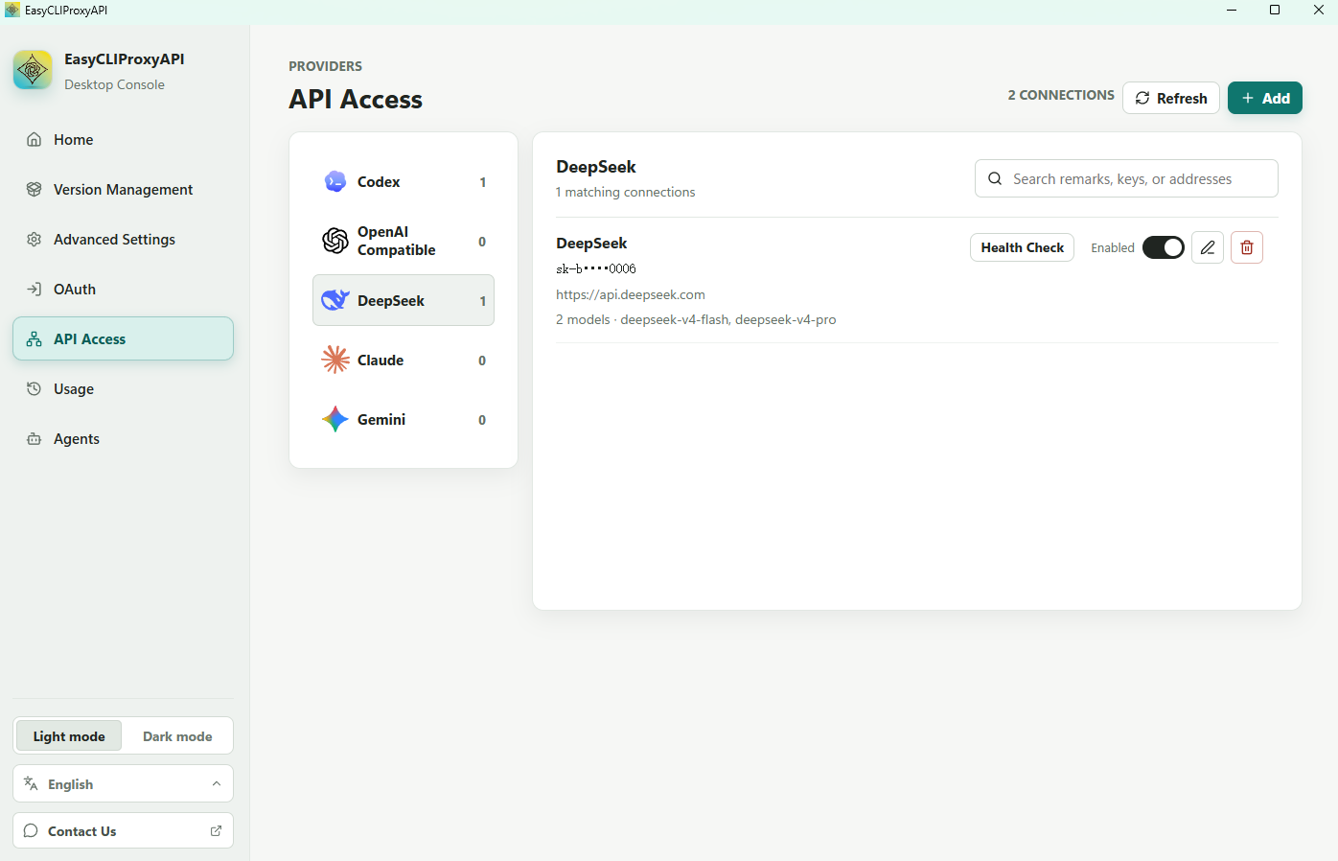1338x861 pixels.
Task: Select the Gemini provider label
Action: (x=381, y=420)
